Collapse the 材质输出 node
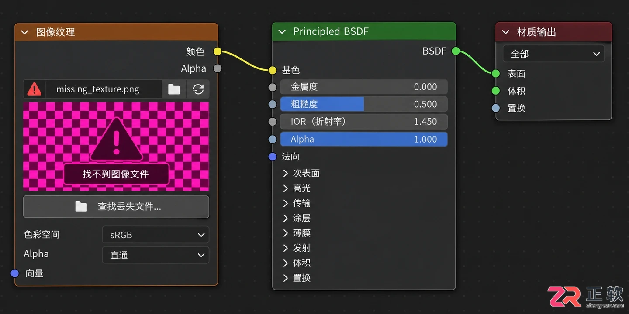Screen dimensions: 629x314 [x=506, y=32]
